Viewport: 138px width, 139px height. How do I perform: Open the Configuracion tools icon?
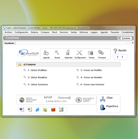tap(79, 52)
